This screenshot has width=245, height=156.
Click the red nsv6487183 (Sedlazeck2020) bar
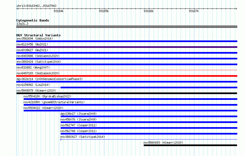pos(127,76)
